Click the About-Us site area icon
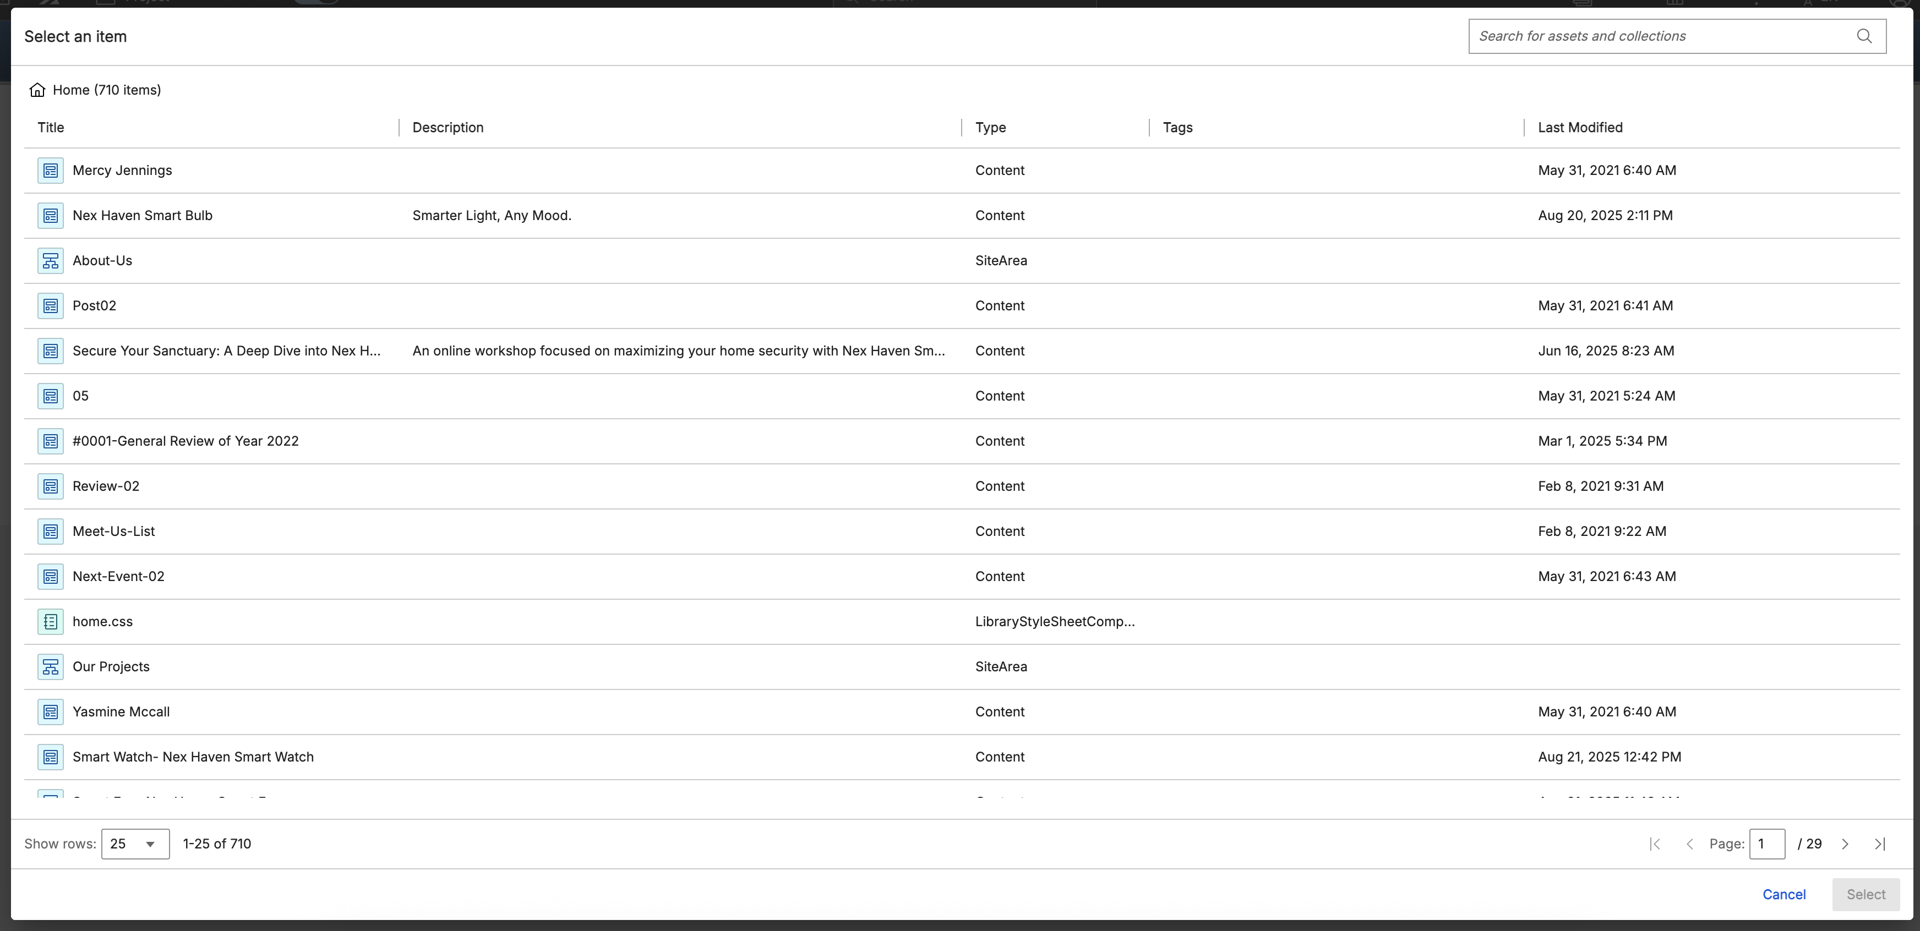 click(x=50, y=261)
